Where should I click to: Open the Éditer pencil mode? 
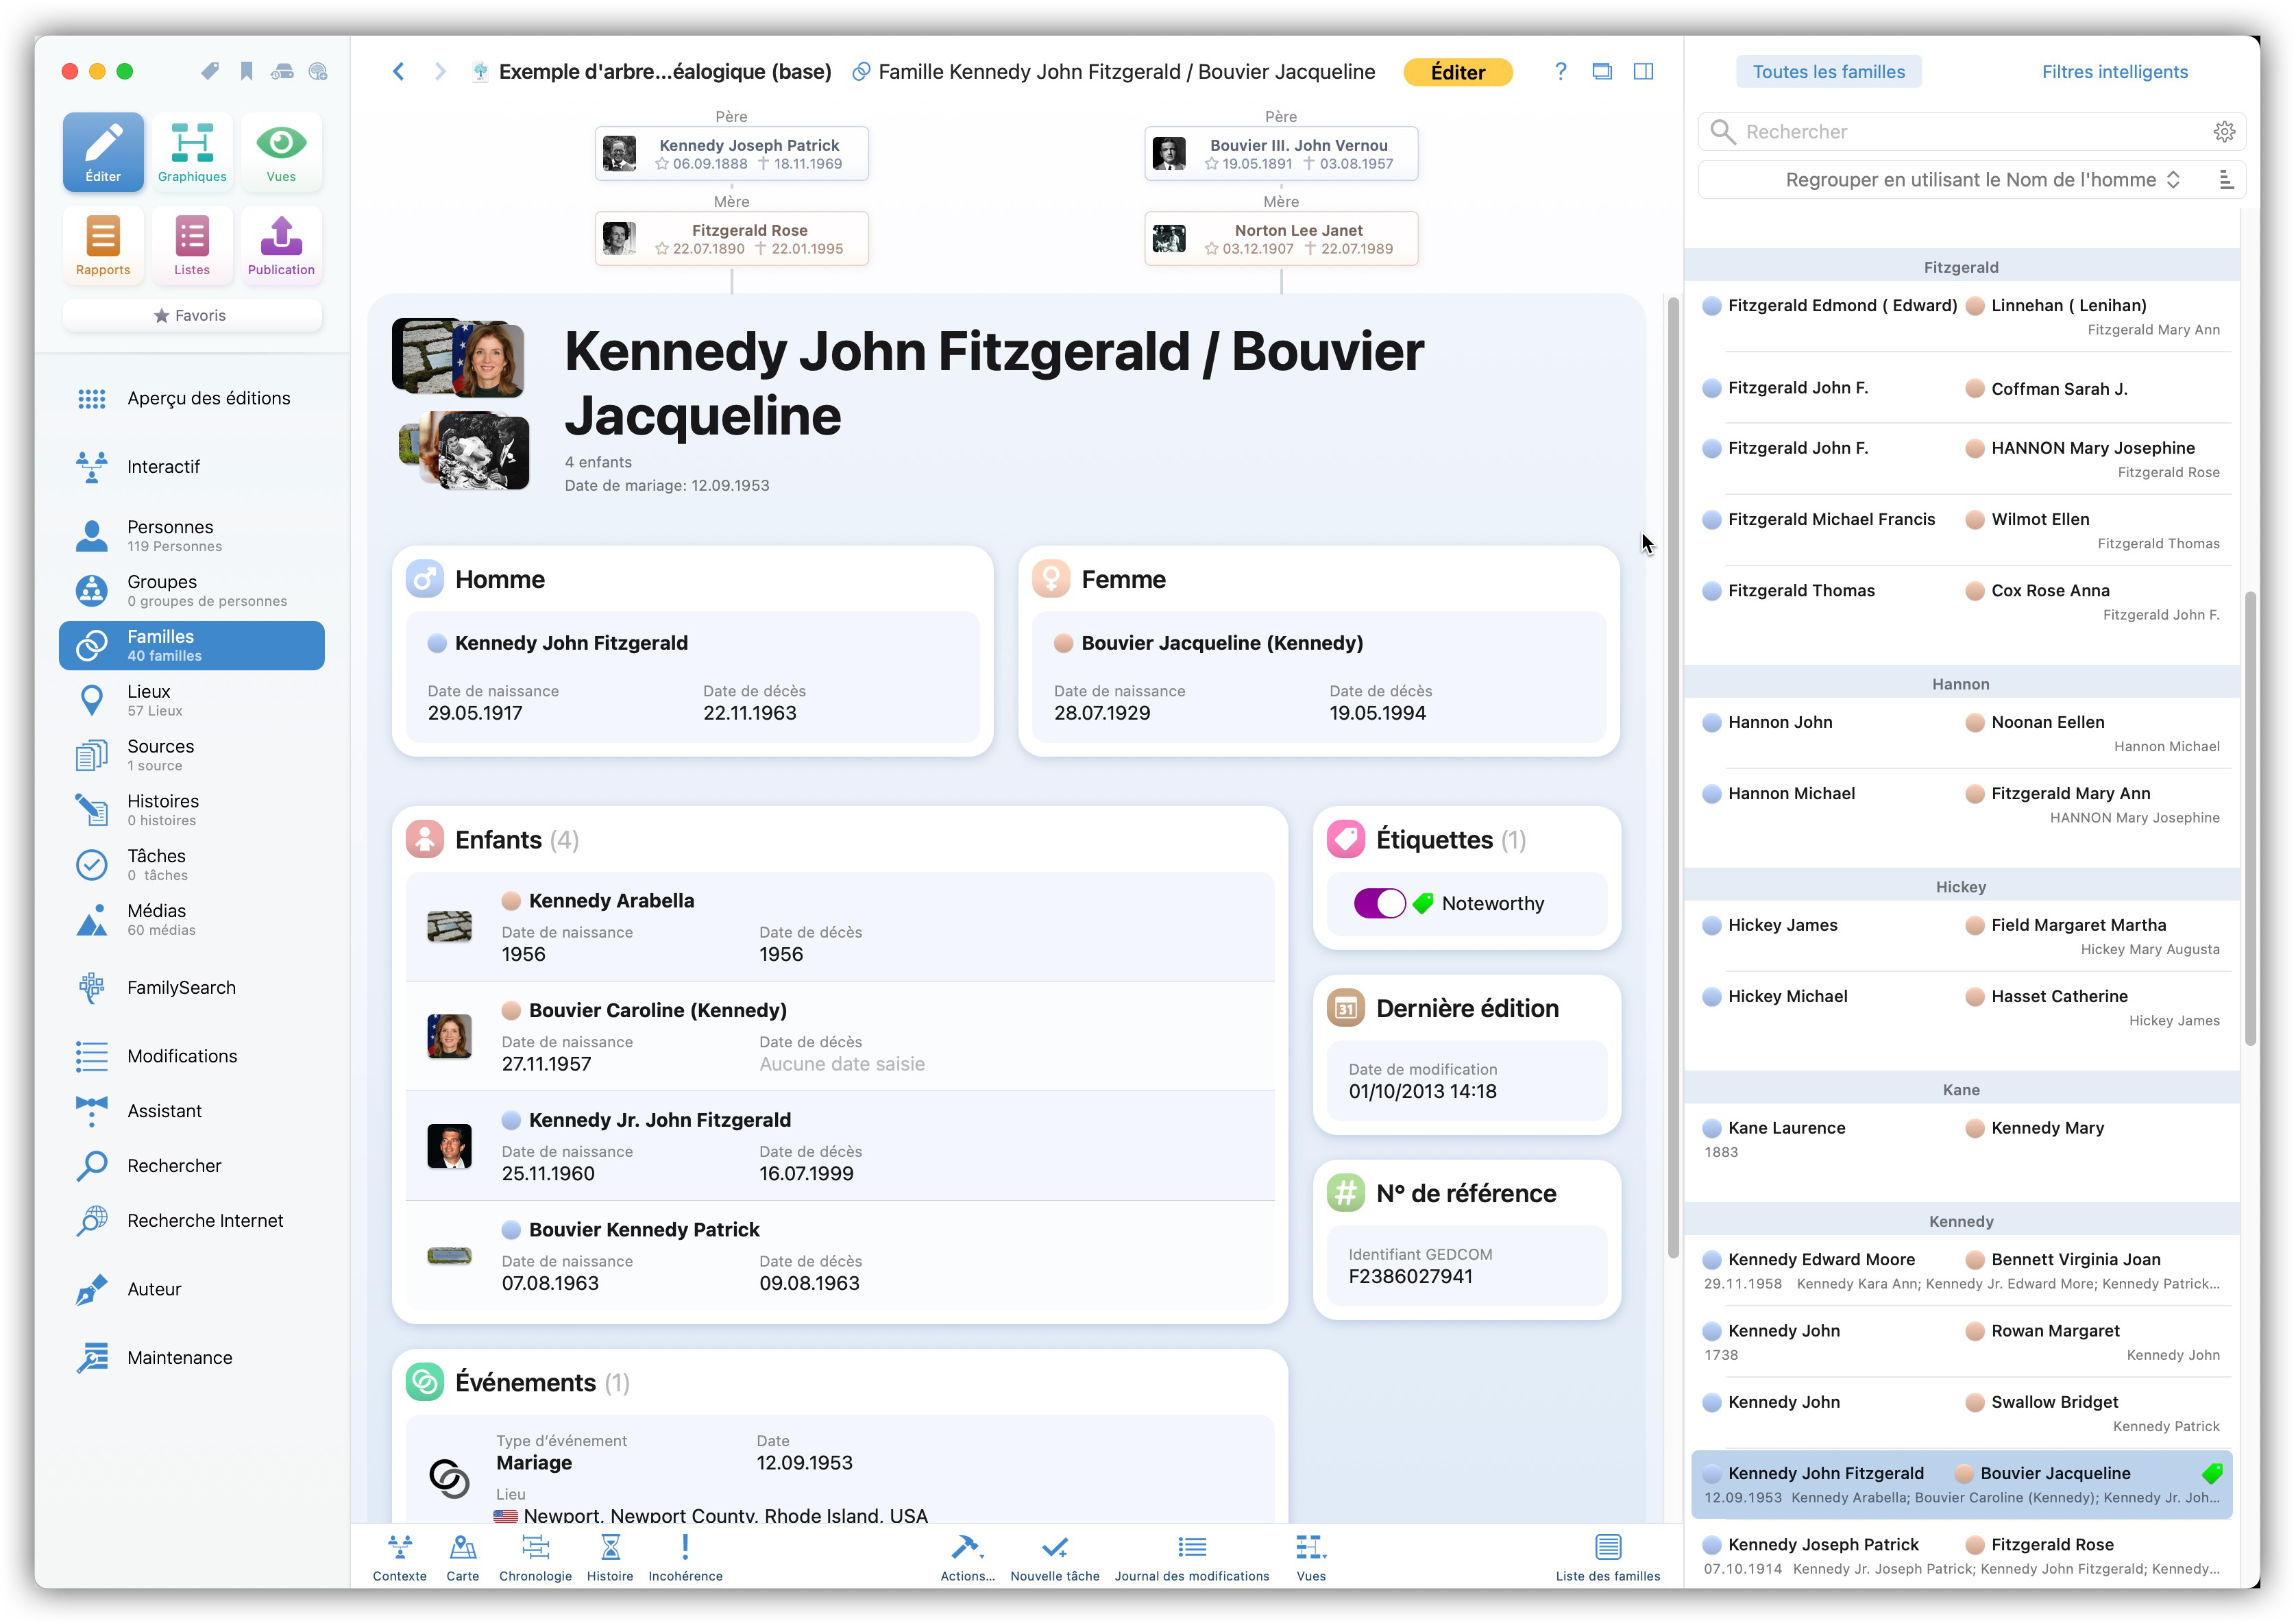click(x=103, y=152)
